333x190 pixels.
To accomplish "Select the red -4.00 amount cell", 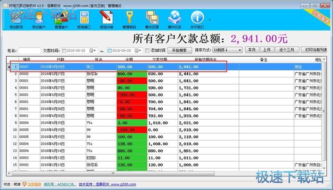I will [x=132, y=102].
